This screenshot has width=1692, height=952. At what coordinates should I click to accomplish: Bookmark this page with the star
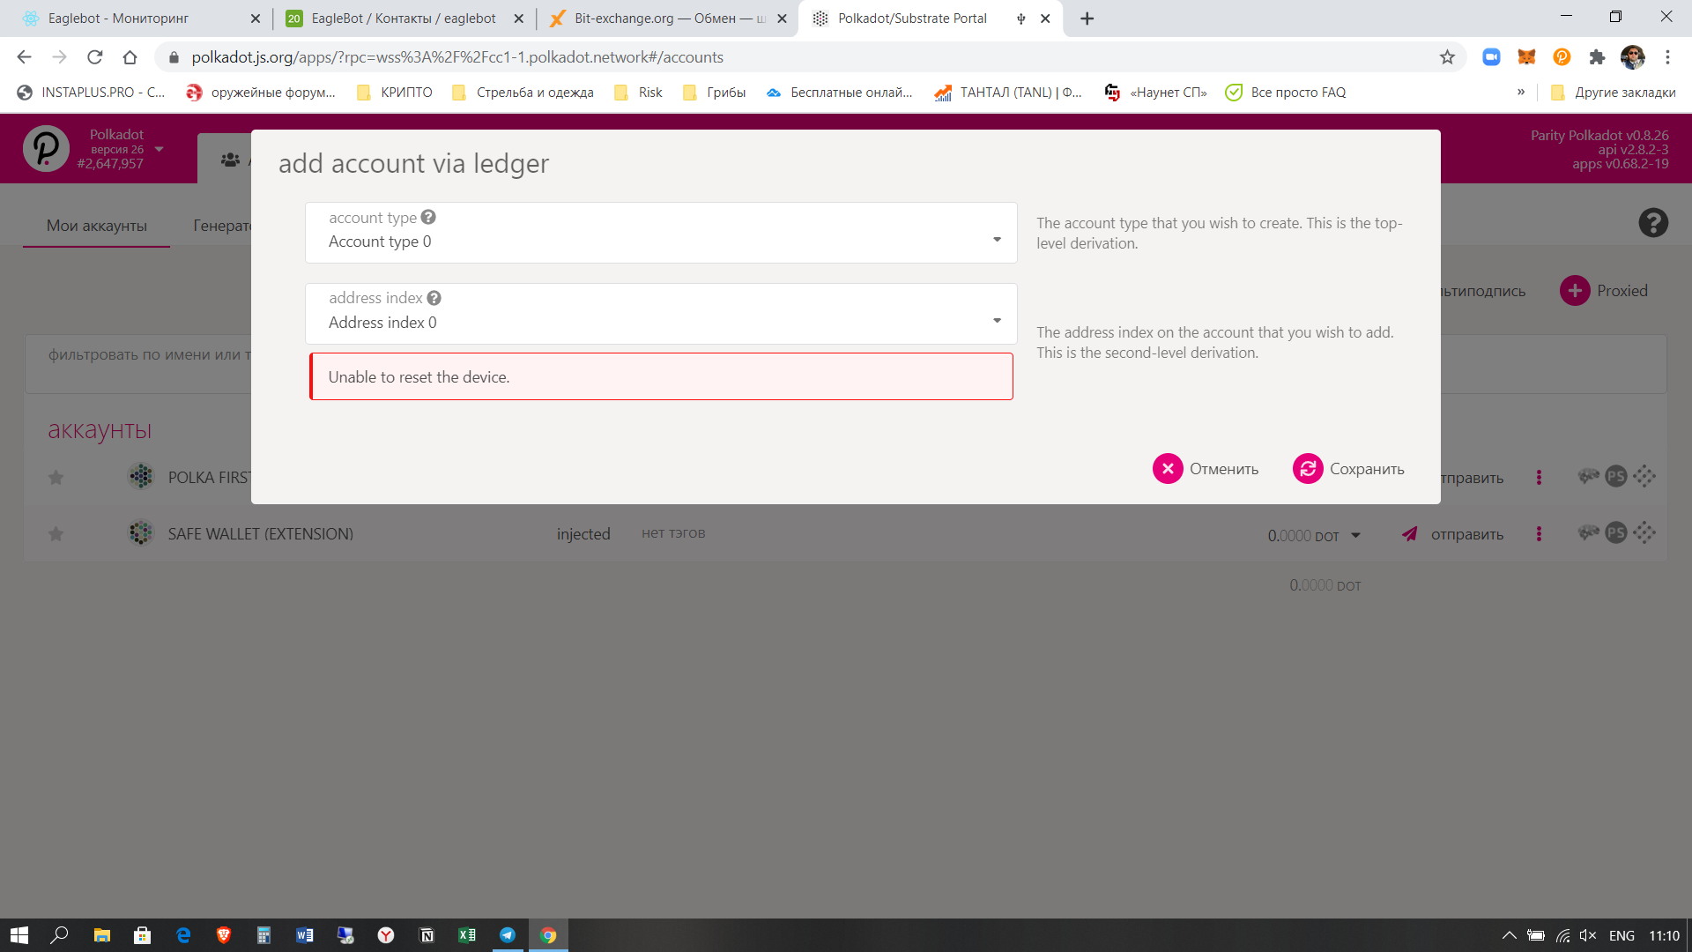click(x=1447, y=57)
